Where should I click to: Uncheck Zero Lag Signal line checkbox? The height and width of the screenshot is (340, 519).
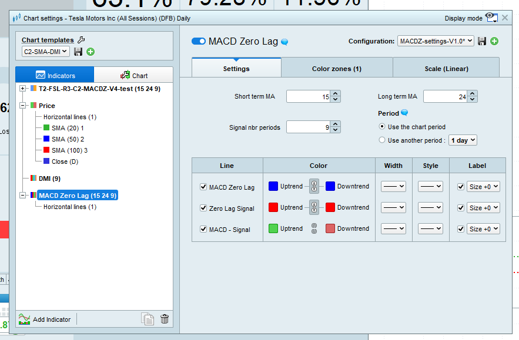click(x=203, y=208)
